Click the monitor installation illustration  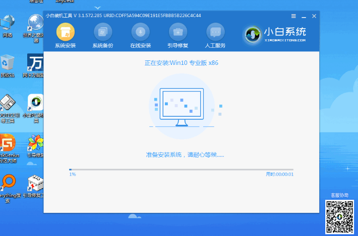[182, 107]
